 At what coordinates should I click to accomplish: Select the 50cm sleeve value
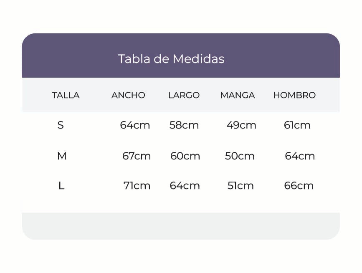point(240,156)
